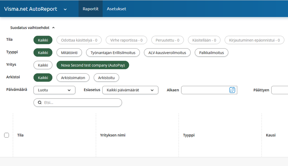Select Työnantajan Erillisilmoitus type filter
The width and height of the screenshot is (288, 166).
113,53
